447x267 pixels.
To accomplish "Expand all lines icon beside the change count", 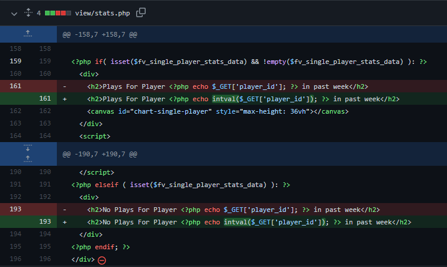I will click(28, 12).
